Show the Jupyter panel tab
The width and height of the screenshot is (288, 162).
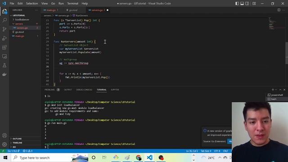115,90
